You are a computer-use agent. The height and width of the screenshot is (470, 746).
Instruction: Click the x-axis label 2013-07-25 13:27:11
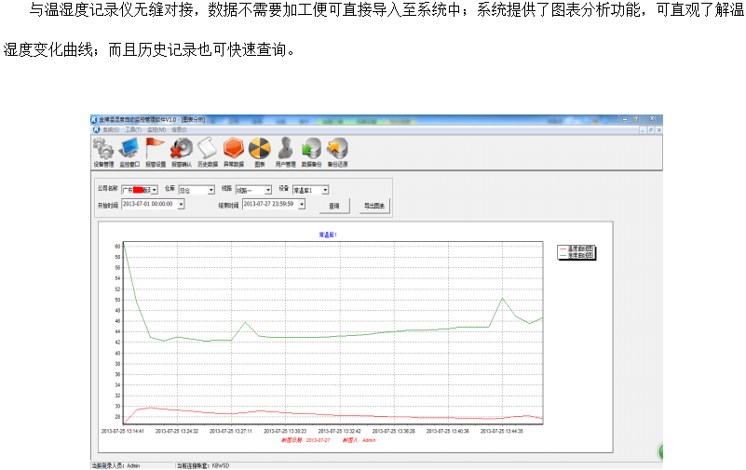click(x=231, y=431)
